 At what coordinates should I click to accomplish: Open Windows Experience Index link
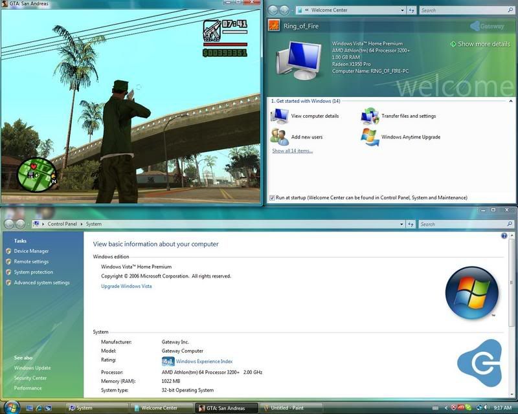point(204,362)
